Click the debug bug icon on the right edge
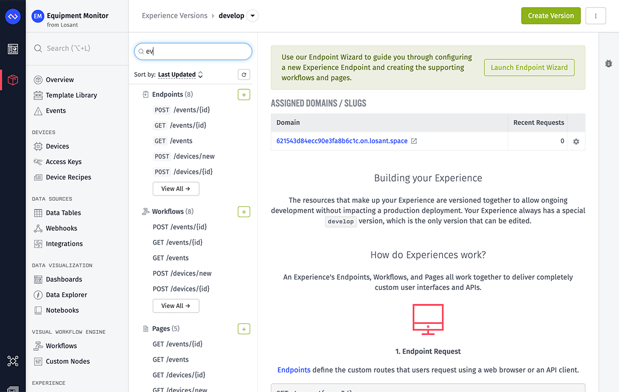The image size is (619, 392). pos(608,63)
